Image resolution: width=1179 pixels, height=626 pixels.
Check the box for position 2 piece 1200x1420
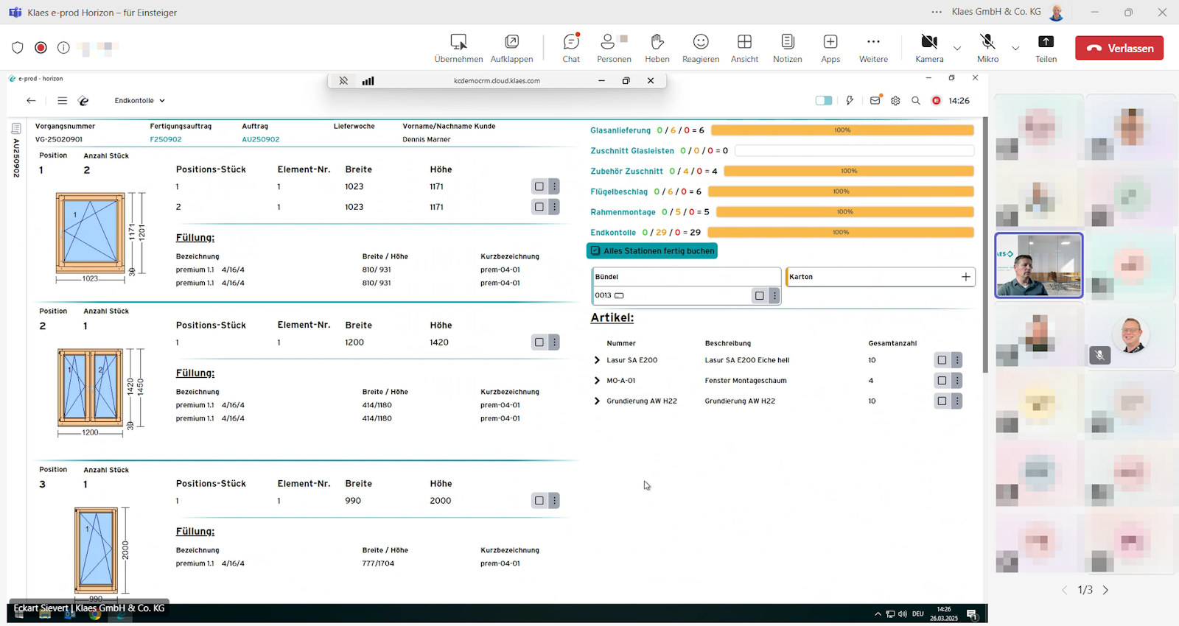pyautogui.click(x=539, y=342)
